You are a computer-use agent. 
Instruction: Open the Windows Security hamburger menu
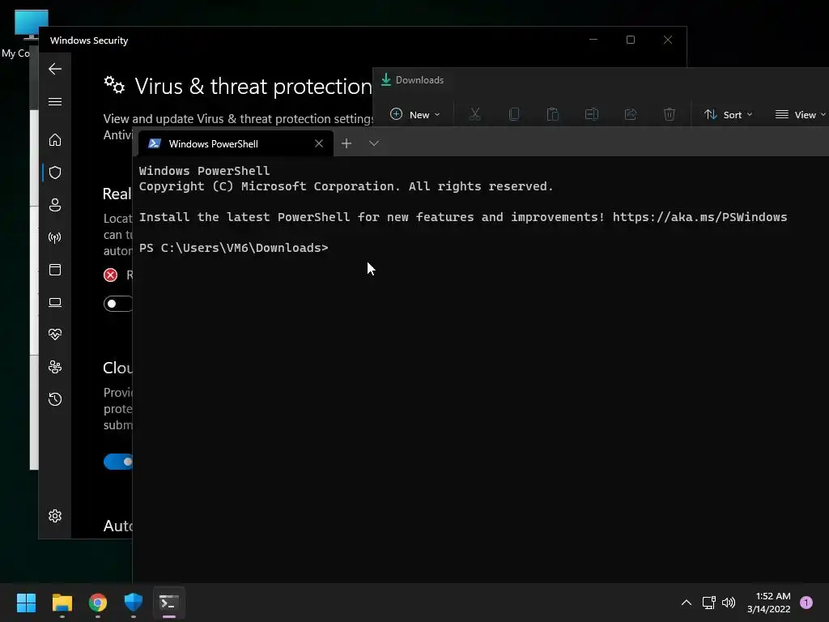(x=55, y=101)
